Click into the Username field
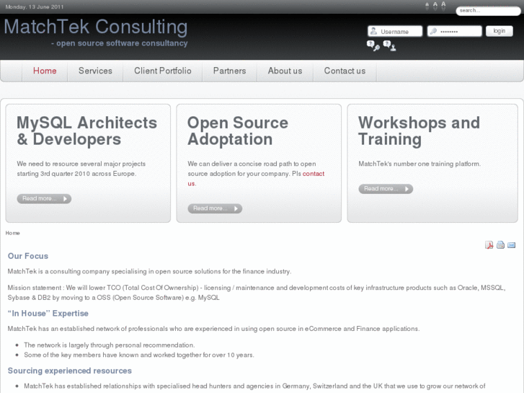This screenshot has height=393, width=524. (395, 32)
